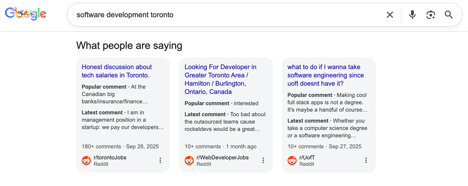Click the Reddit icon beside r/torontoJobs

click(x=87, y=160)
